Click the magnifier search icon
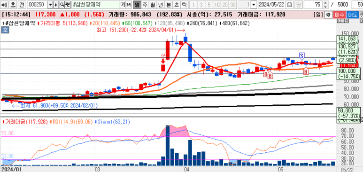This screenshot has height=172, width=363. [62, 4]
